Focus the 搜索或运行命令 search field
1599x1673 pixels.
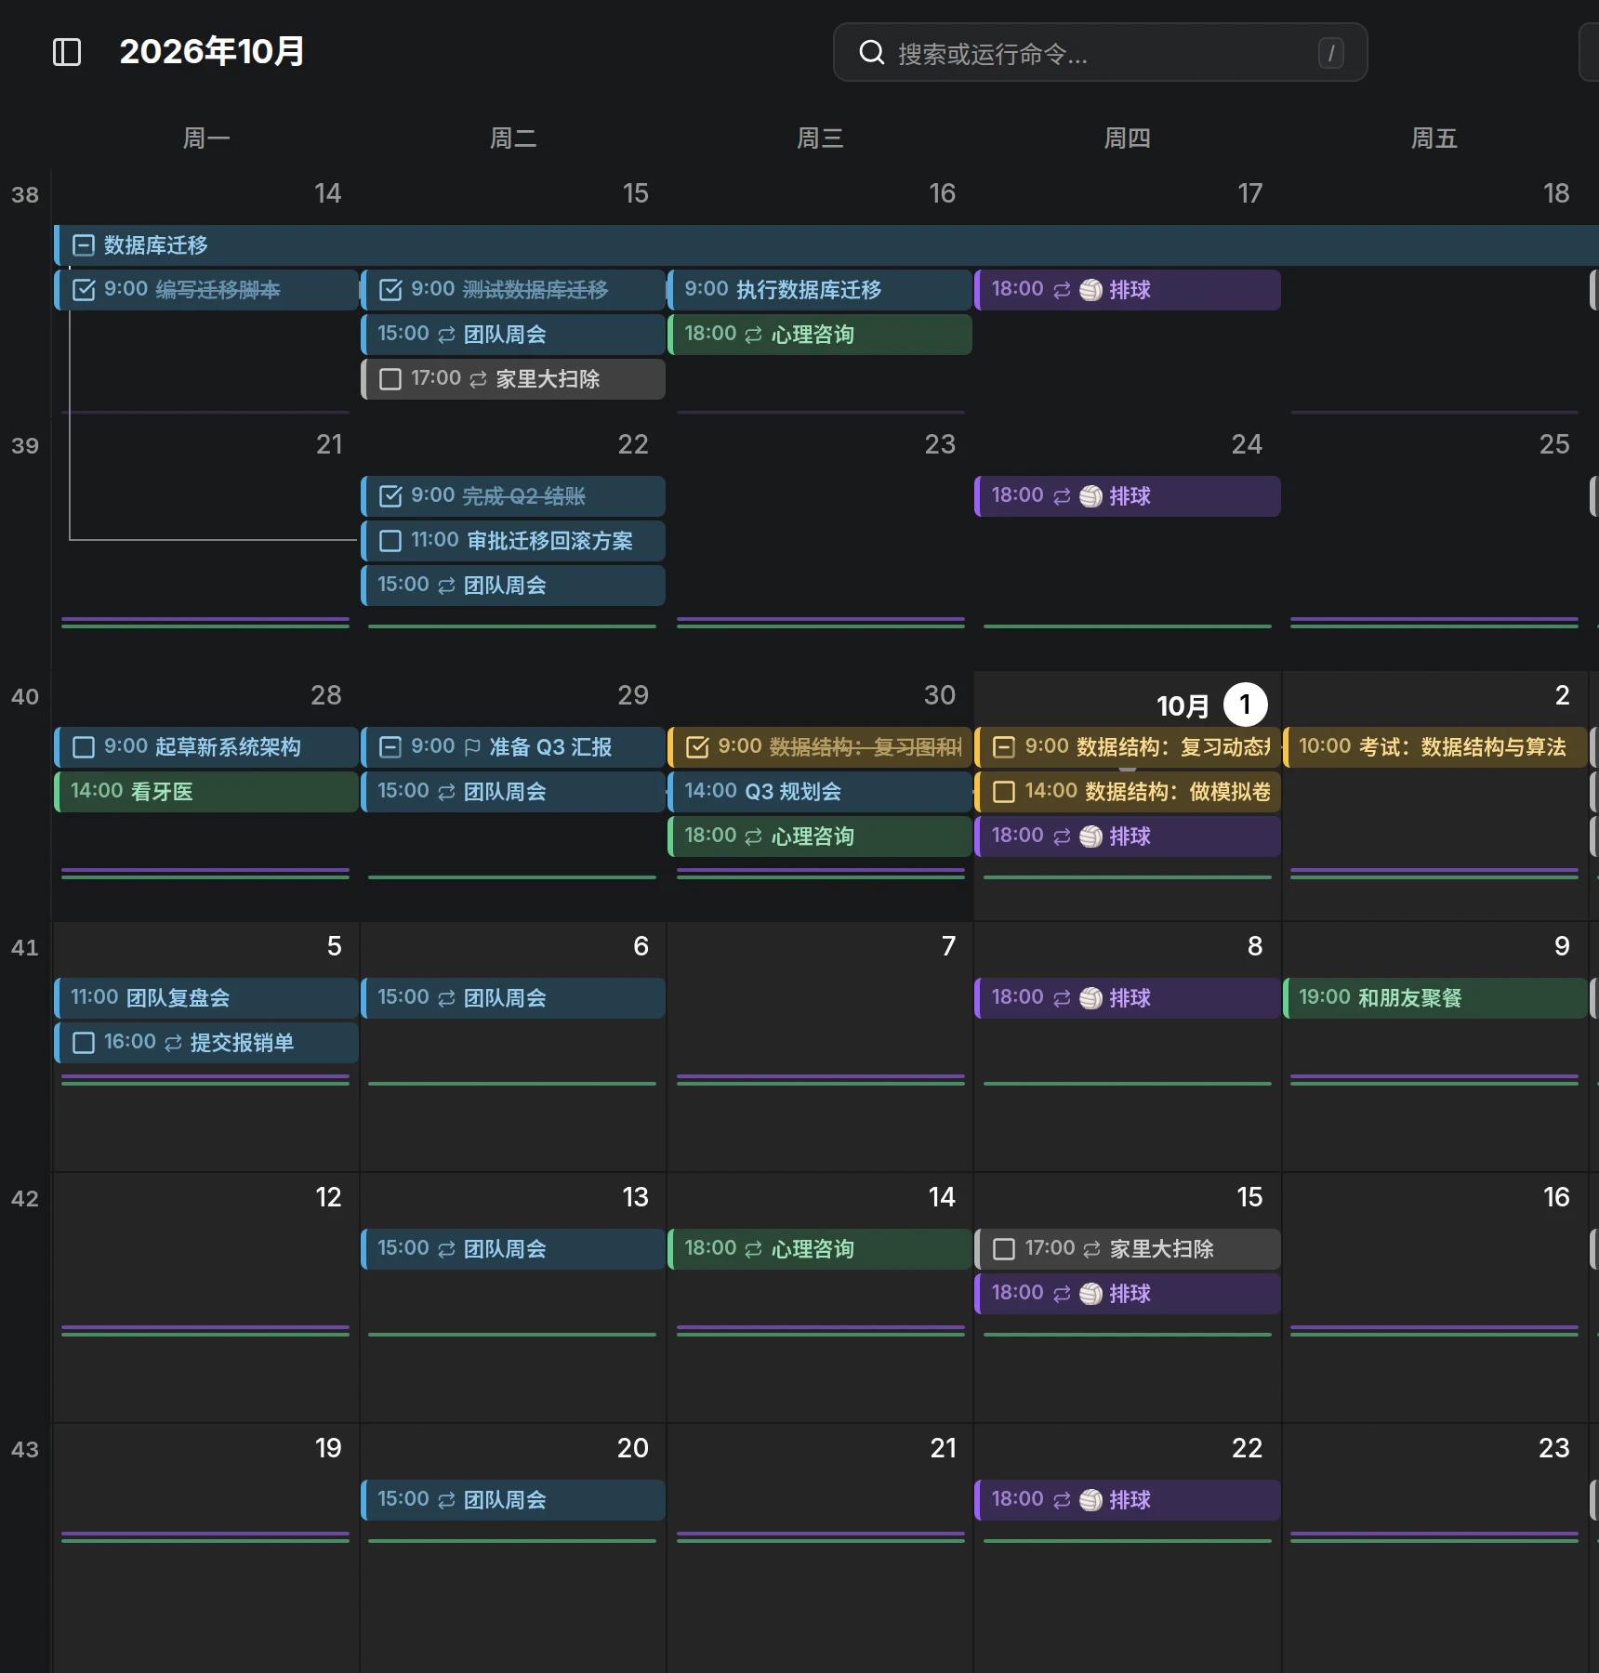click(x=1101, y=53)
